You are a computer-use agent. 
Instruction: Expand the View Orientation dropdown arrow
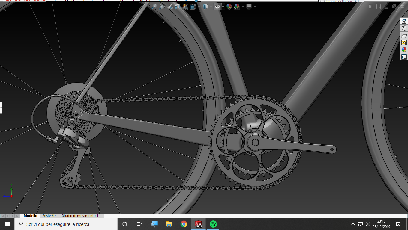tap(199, 7)
